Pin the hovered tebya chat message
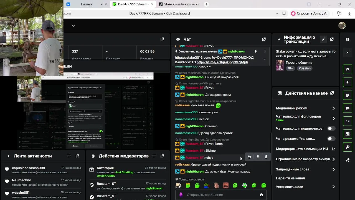The height and width of the screenshot is (200, 355). tap(258, 157)
